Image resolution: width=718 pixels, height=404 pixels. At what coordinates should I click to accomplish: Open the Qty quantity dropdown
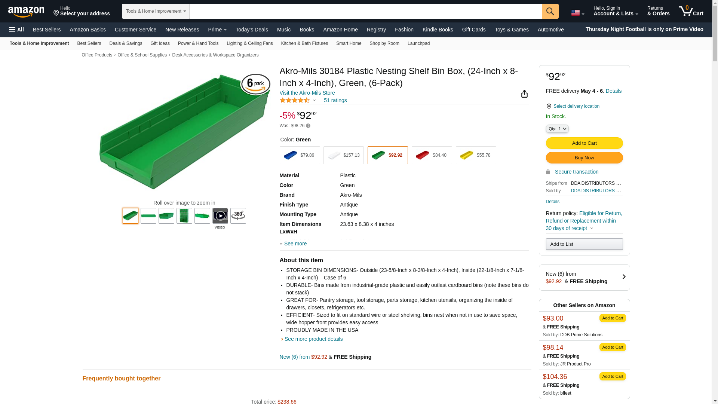coord(557,129)
